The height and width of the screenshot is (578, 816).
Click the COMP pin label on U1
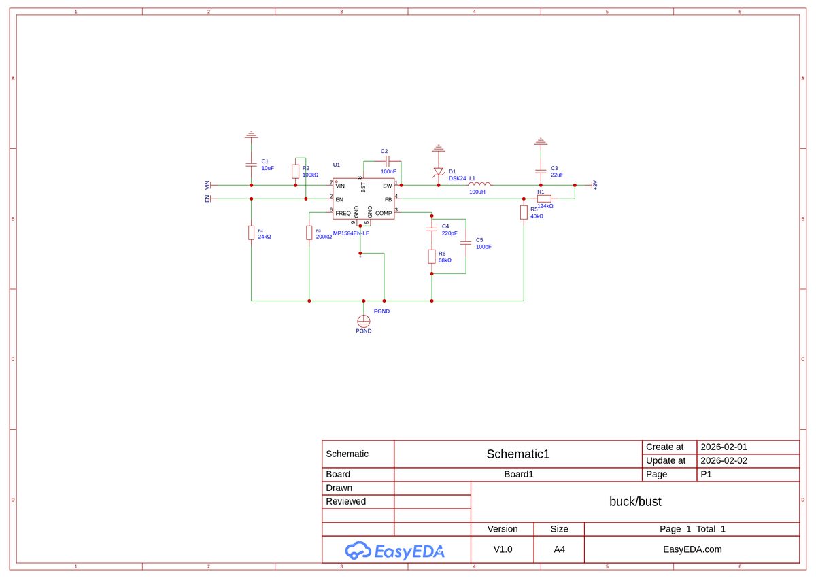(x=384, y=213)
